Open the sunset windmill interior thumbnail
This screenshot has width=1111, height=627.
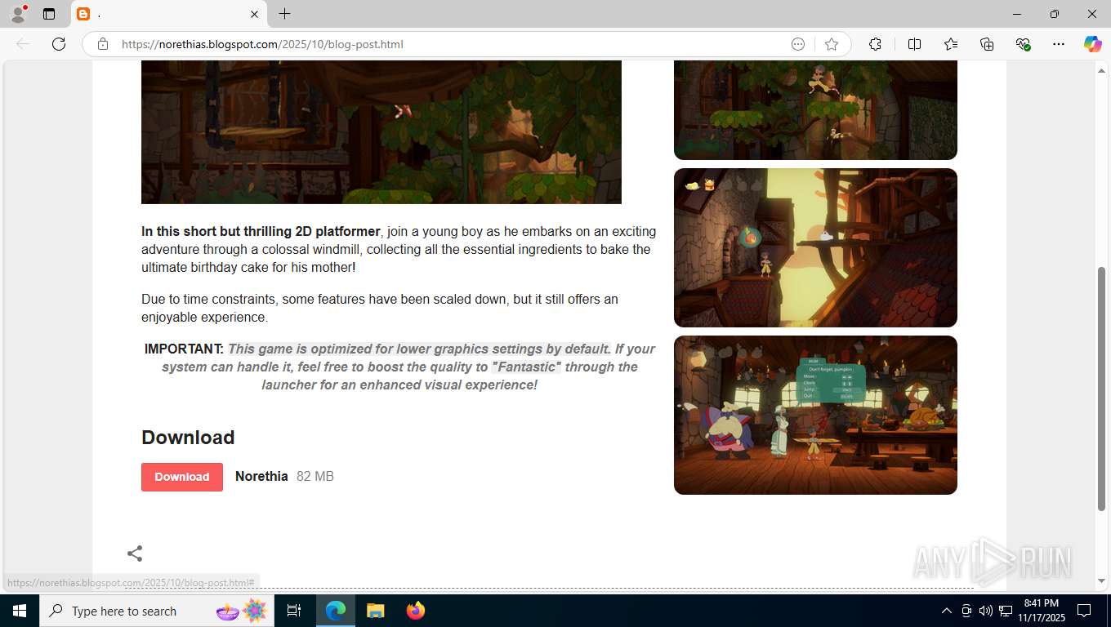[x=815, y=247]
